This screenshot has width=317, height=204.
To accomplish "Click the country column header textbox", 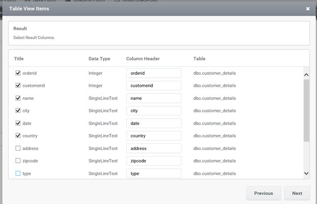I will coord(153,136).
